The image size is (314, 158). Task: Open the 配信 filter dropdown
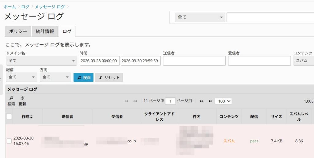pyautogui.click(x=21, y=77)
